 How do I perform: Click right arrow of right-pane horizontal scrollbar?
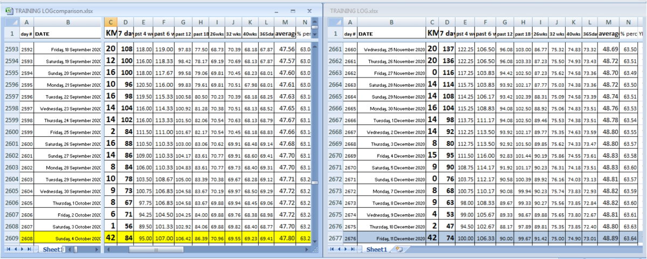(x=306, y=249)
